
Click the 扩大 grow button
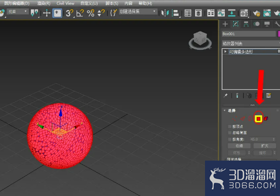pyautogui.click(x=264, y=146)
